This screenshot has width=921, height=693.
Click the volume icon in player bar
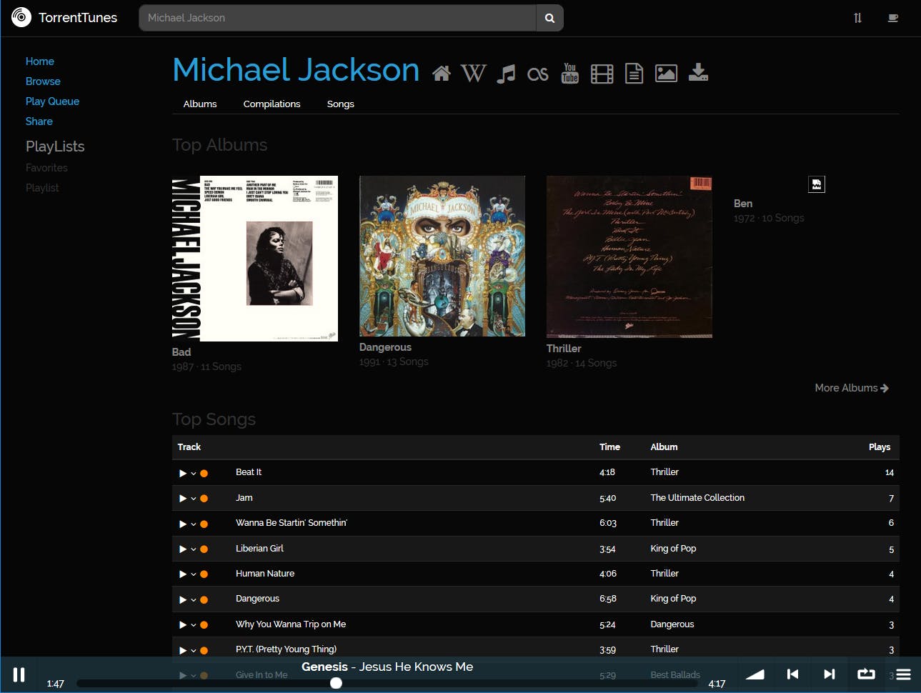(x=755, y=674)
